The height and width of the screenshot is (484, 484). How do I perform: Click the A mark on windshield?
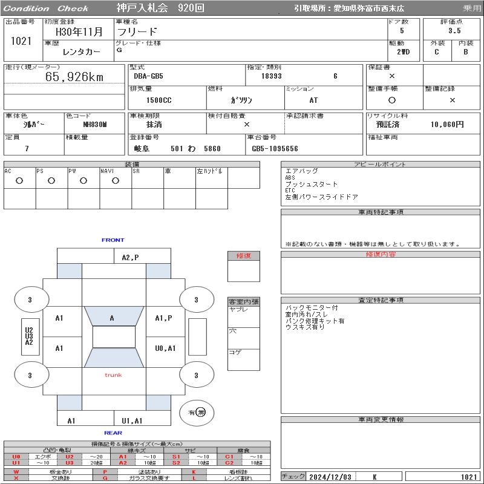click(x=112, y=318)
